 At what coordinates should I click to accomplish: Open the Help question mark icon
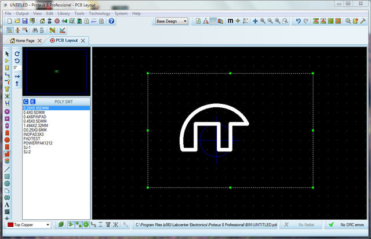coord(111,21)
